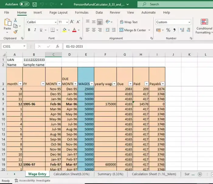This screenshot has height=184, width=213.
Task: Click the Underline icon
Action: (41, 30)
